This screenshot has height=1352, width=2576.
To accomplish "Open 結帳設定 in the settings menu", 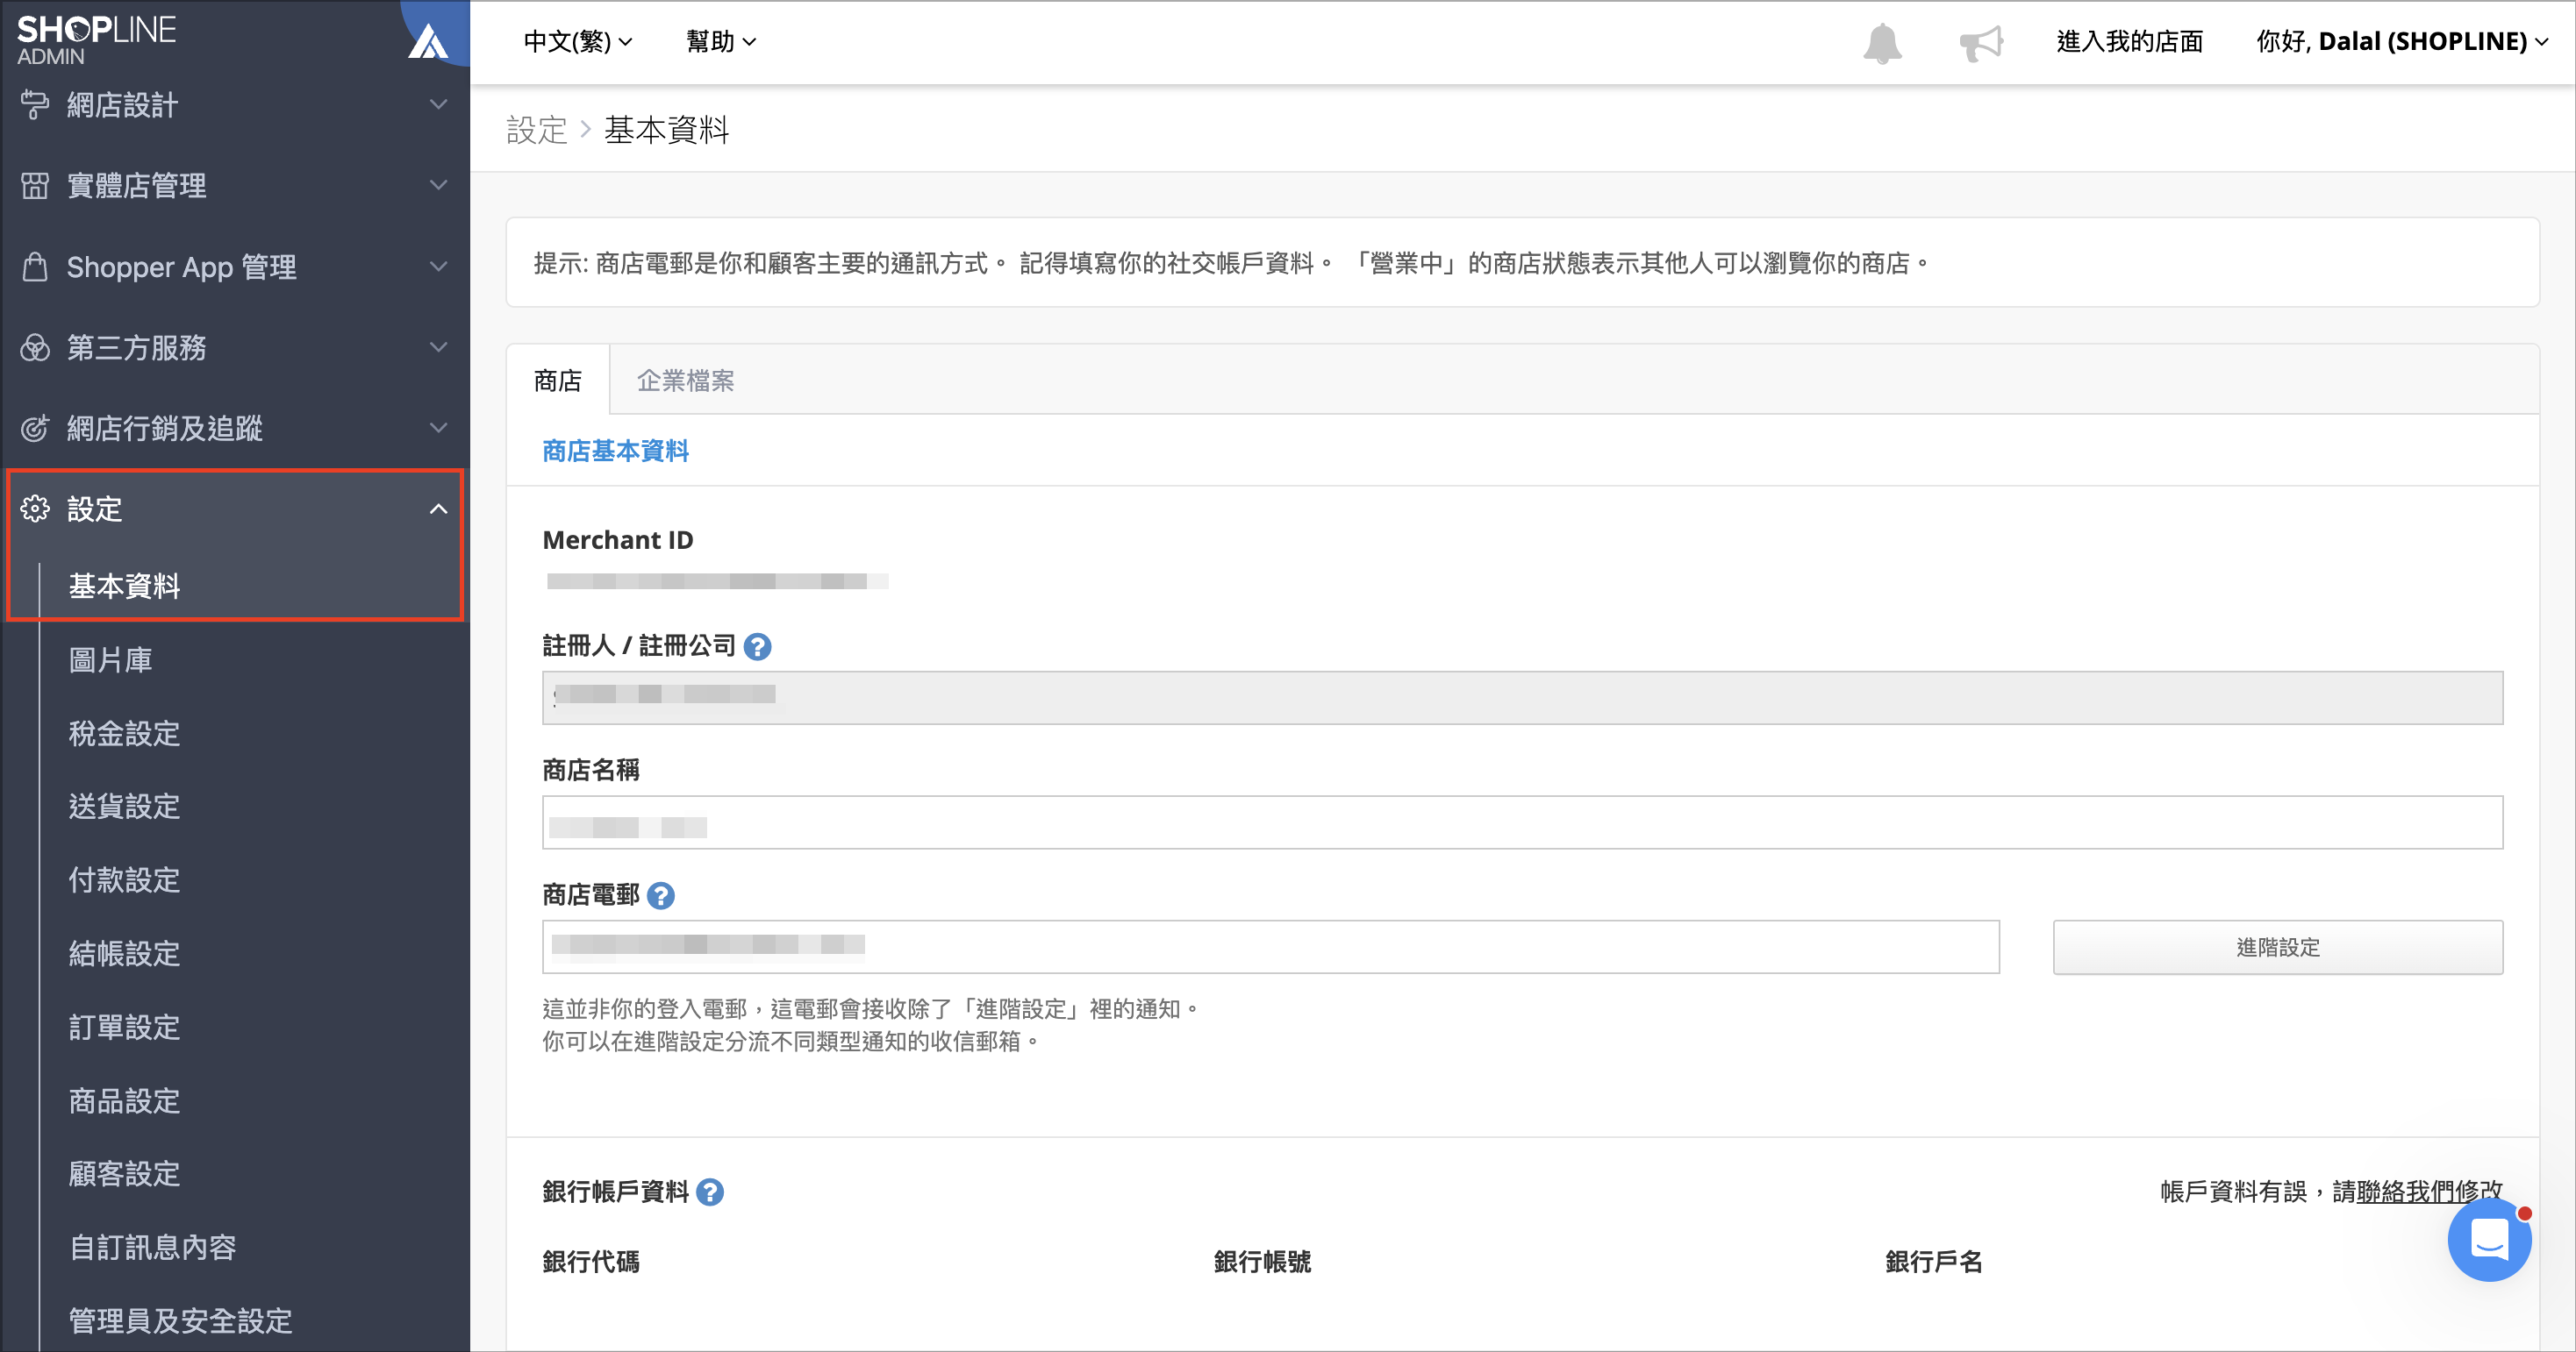I will pos(124,954).
